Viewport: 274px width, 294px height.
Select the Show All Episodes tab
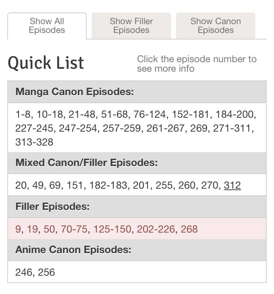pos(47,26)
